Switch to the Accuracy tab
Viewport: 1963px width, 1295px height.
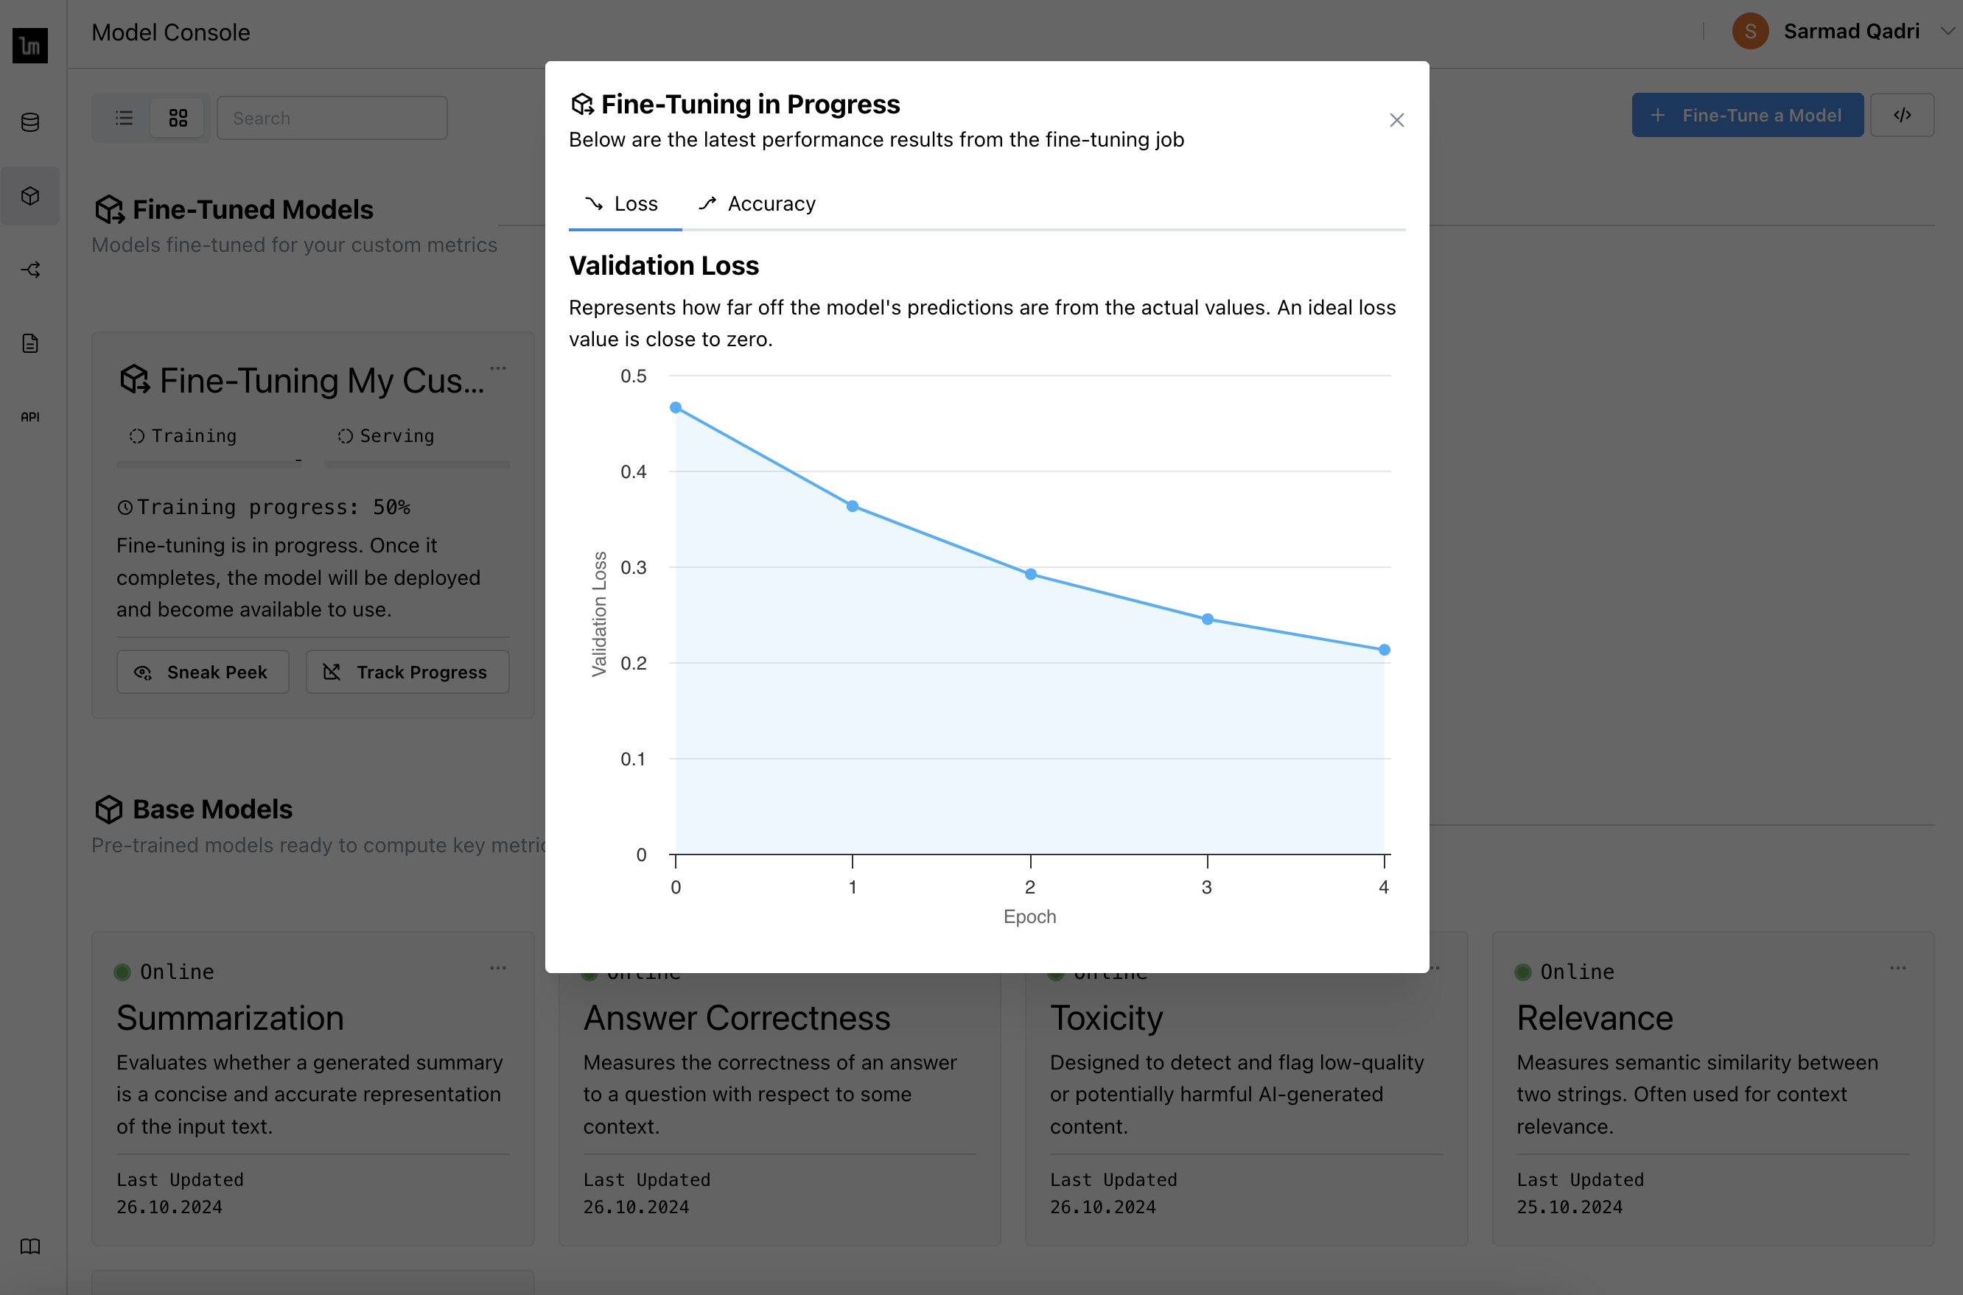point(757,204)
